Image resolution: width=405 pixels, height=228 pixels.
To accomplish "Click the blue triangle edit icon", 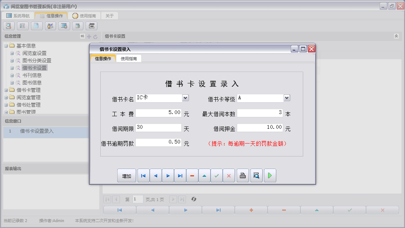I will (204, 175).
